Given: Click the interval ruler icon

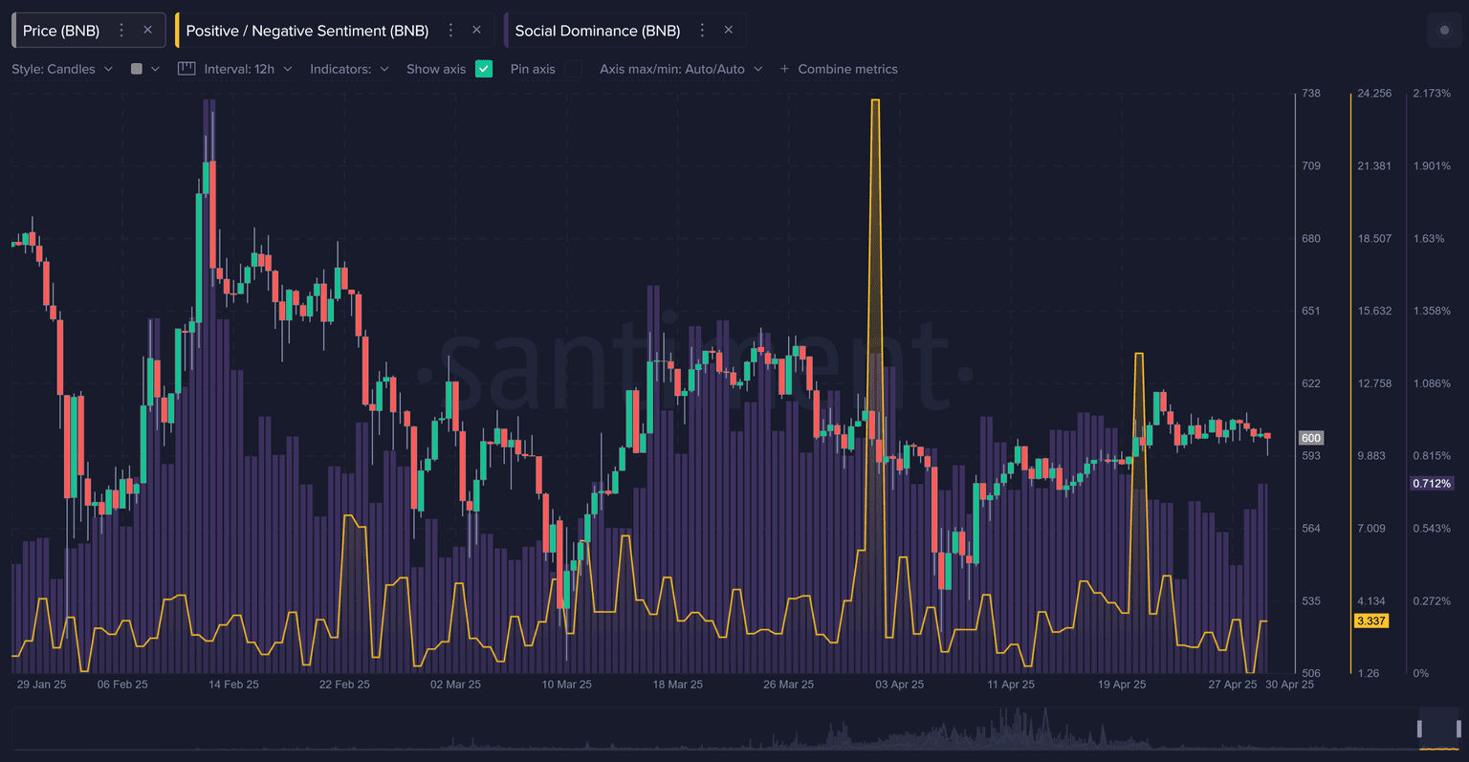Looking at the screenshot, I should [x=186, y=69].
